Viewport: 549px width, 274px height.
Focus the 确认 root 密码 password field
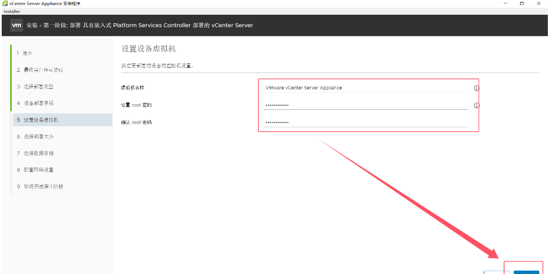click(x=366, y=122)
